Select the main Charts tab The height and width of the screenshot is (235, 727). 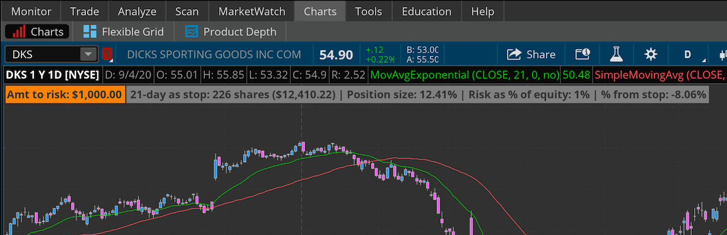(320, 11)
